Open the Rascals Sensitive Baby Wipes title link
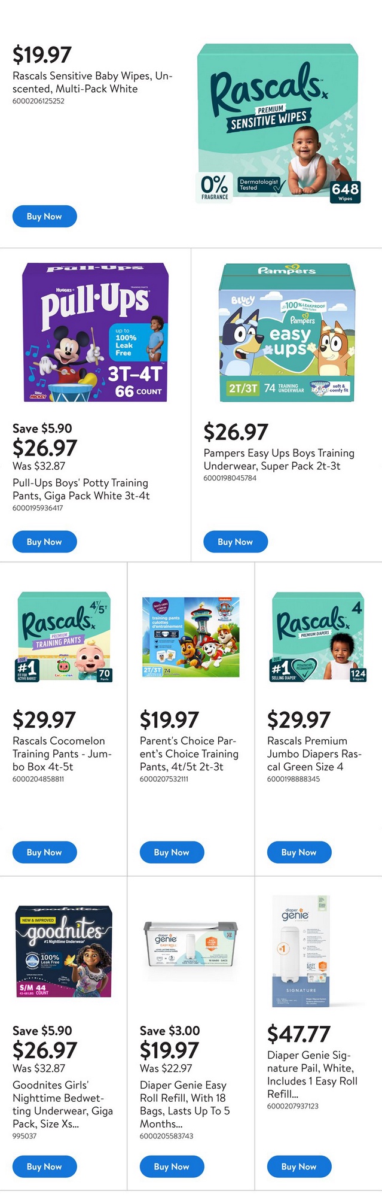 [x=92, y=83]
